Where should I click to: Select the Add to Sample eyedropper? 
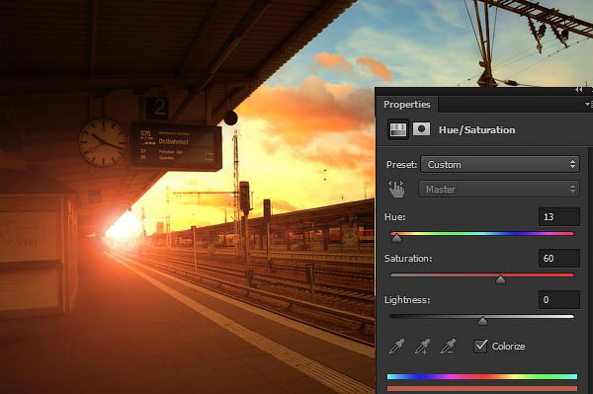coord(422,346)
